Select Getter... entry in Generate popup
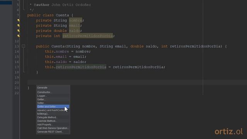This screenshot has height=139, width=247. [53, 100]
